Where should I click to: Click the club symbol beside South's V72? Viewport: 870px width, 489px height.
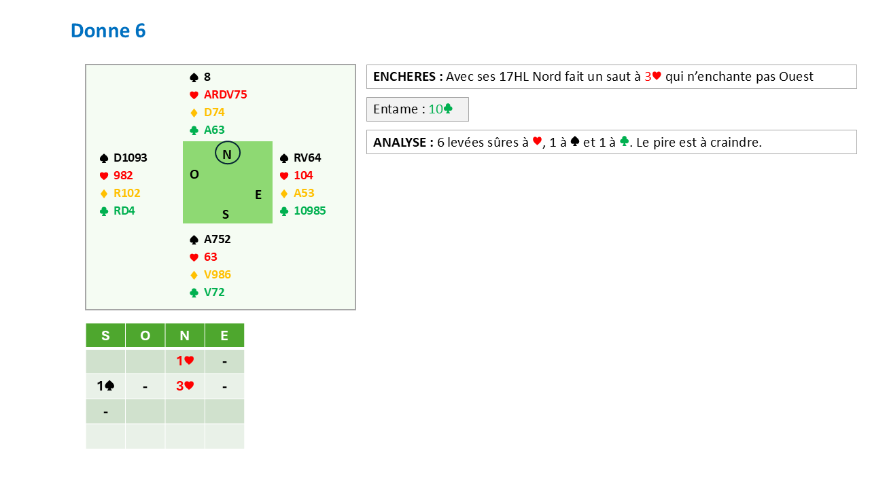click(x=194, y=293)
